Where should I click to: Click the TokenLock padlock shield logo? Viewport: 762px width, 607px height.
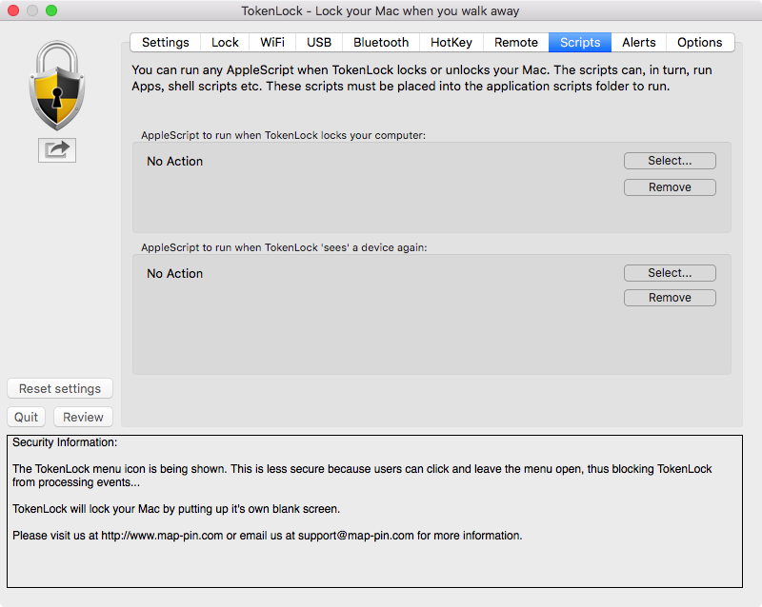(x=57, y=86)
